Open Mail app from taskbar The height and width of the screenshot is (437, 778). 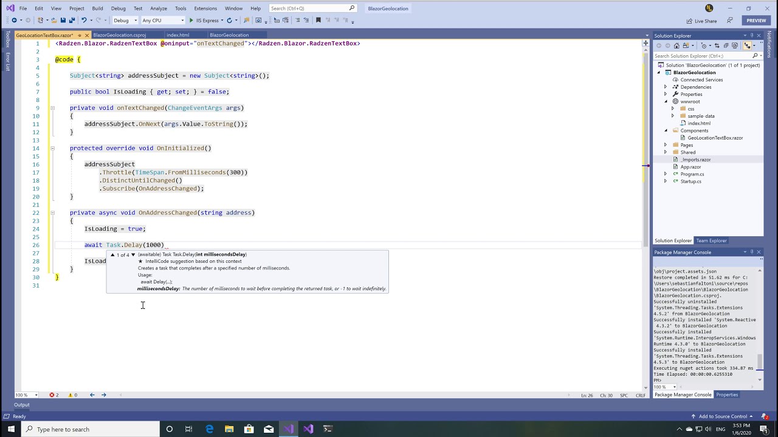pyautogui.click(x=269, y=429)
